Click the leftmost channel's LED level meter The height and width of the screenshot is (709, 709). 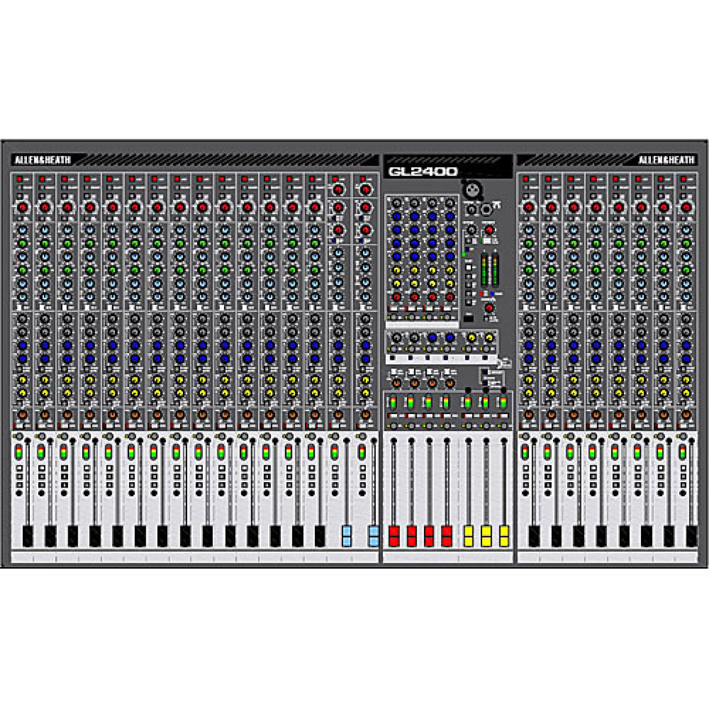pyautogui.click(x=19, y=452)
